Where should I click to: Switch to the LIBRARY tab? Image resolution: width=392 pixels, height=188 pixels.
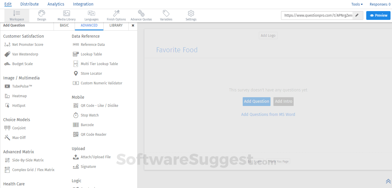click(x=116, y=25)
